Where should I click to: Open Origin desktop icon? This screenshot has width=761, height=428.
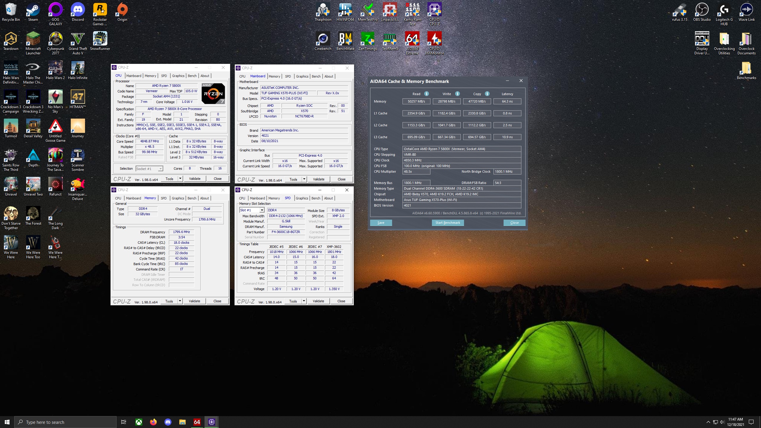122,12
